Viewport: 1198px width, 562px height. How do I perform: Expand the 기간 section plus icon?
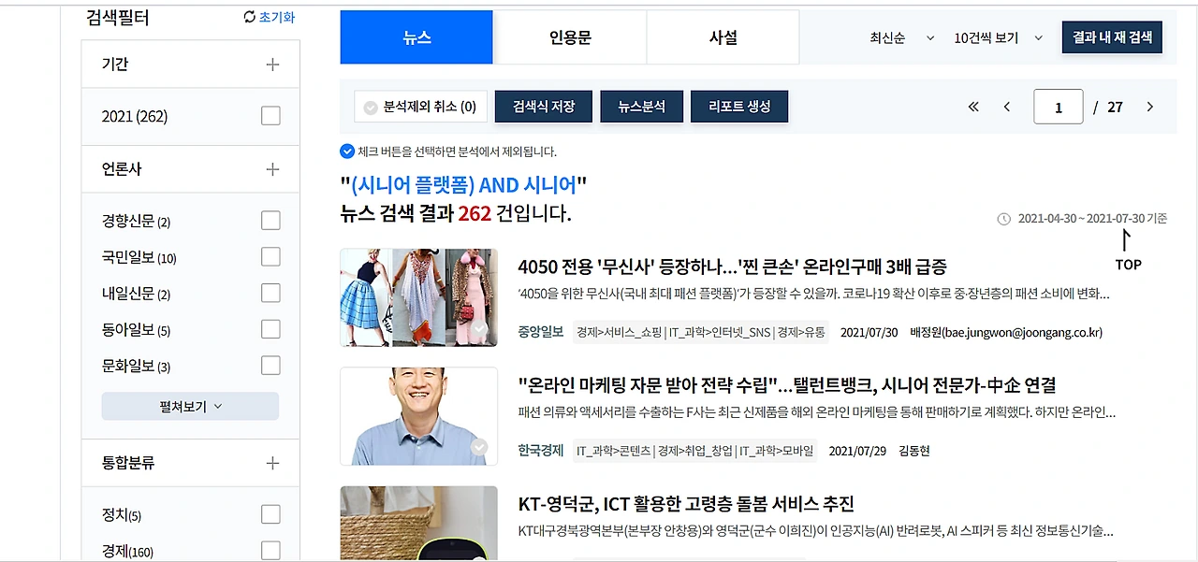coord(272,65)
